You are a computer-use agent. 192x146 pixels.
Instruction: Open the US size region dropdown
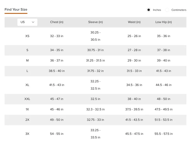(27, 22)
